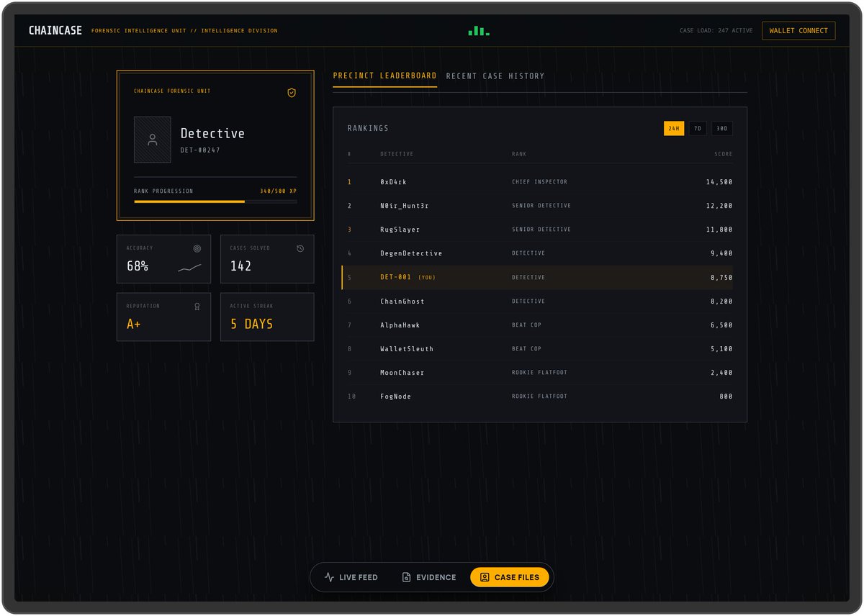
Task: Select the 24H time range
Action: pos(674,129)
